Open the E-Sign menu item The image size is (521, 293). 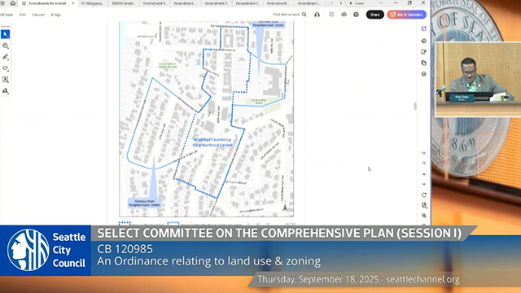point(56,15)
